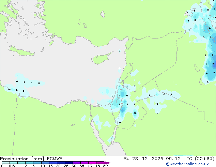Click the legend label '0.5'
Image resolution: width=216 pixels, height=167 pixels.
tap(12, 166)
